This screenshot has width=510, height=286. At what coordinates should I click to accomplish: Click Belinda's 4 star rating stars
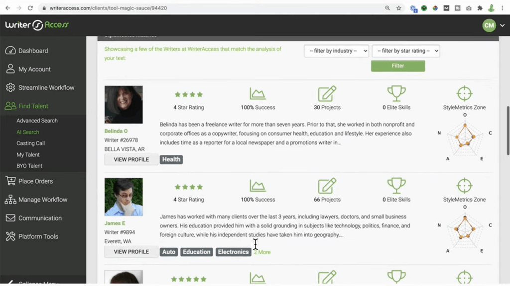point(189,94)
